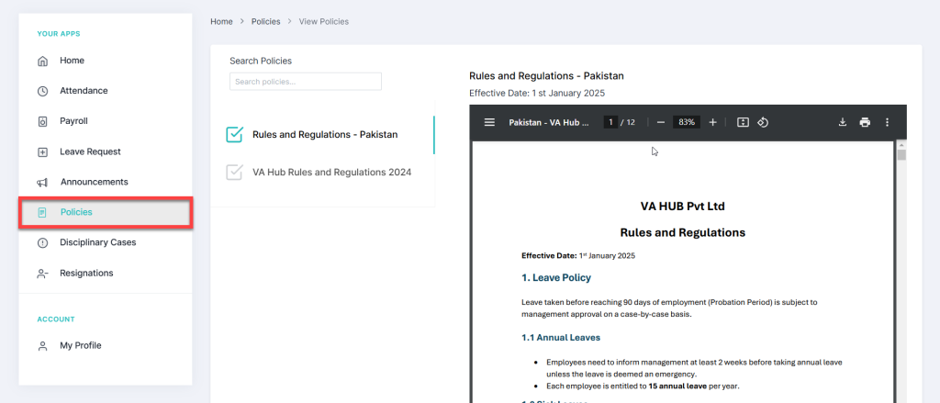Click the My Profile user icon

click(x=42, y=346)
